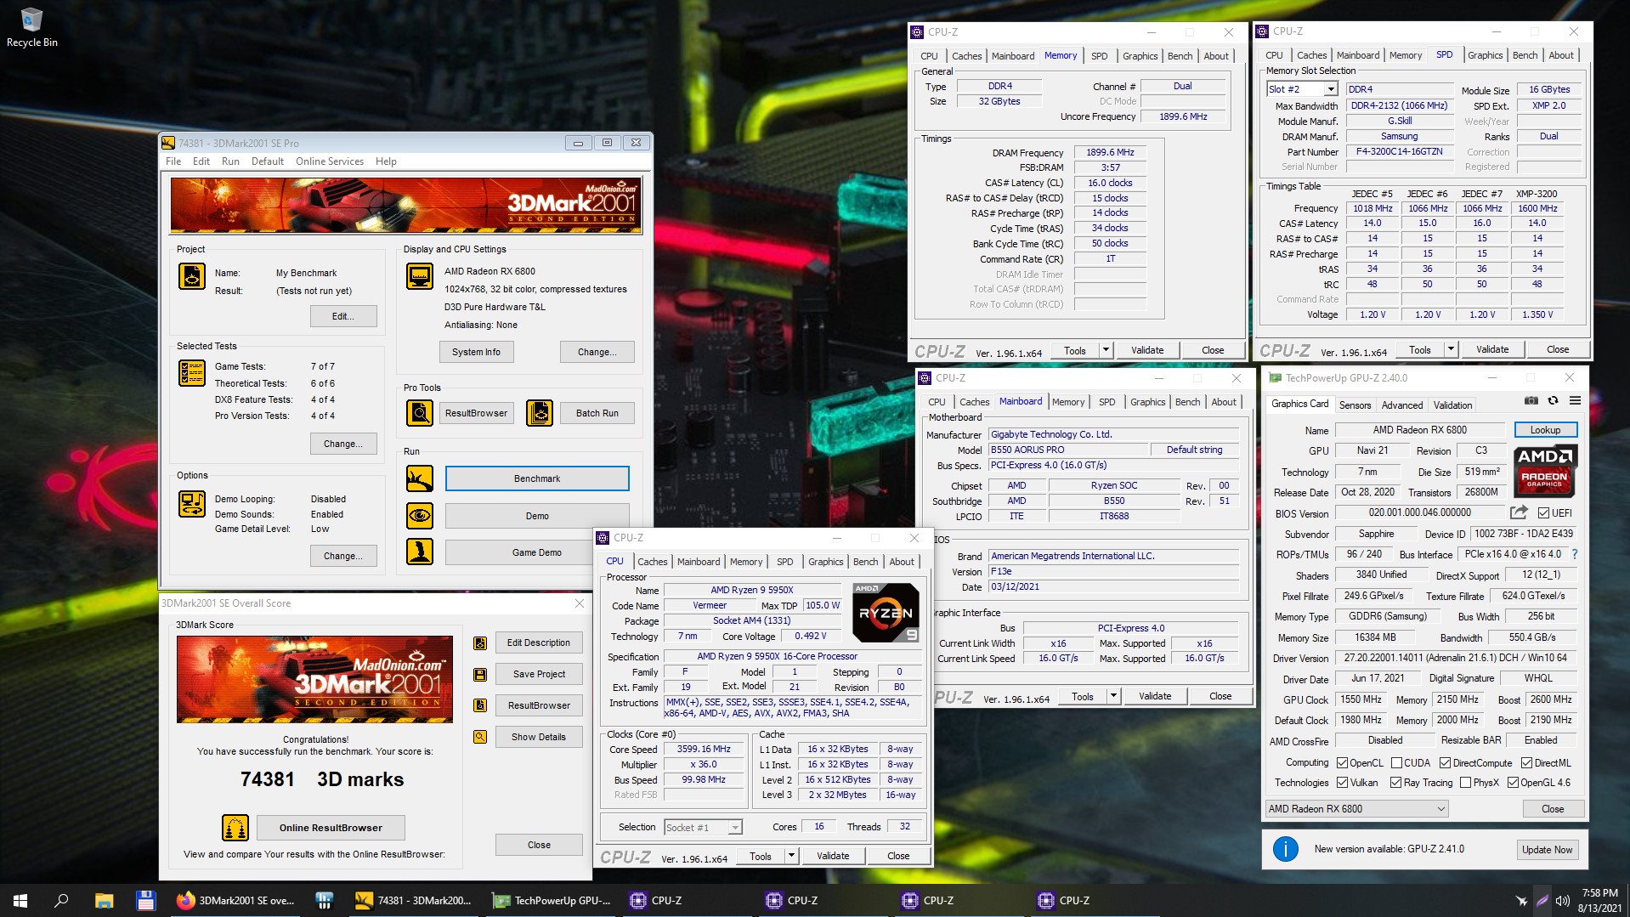Click the Edit Description icon in Overall Score

pos(480,643)
